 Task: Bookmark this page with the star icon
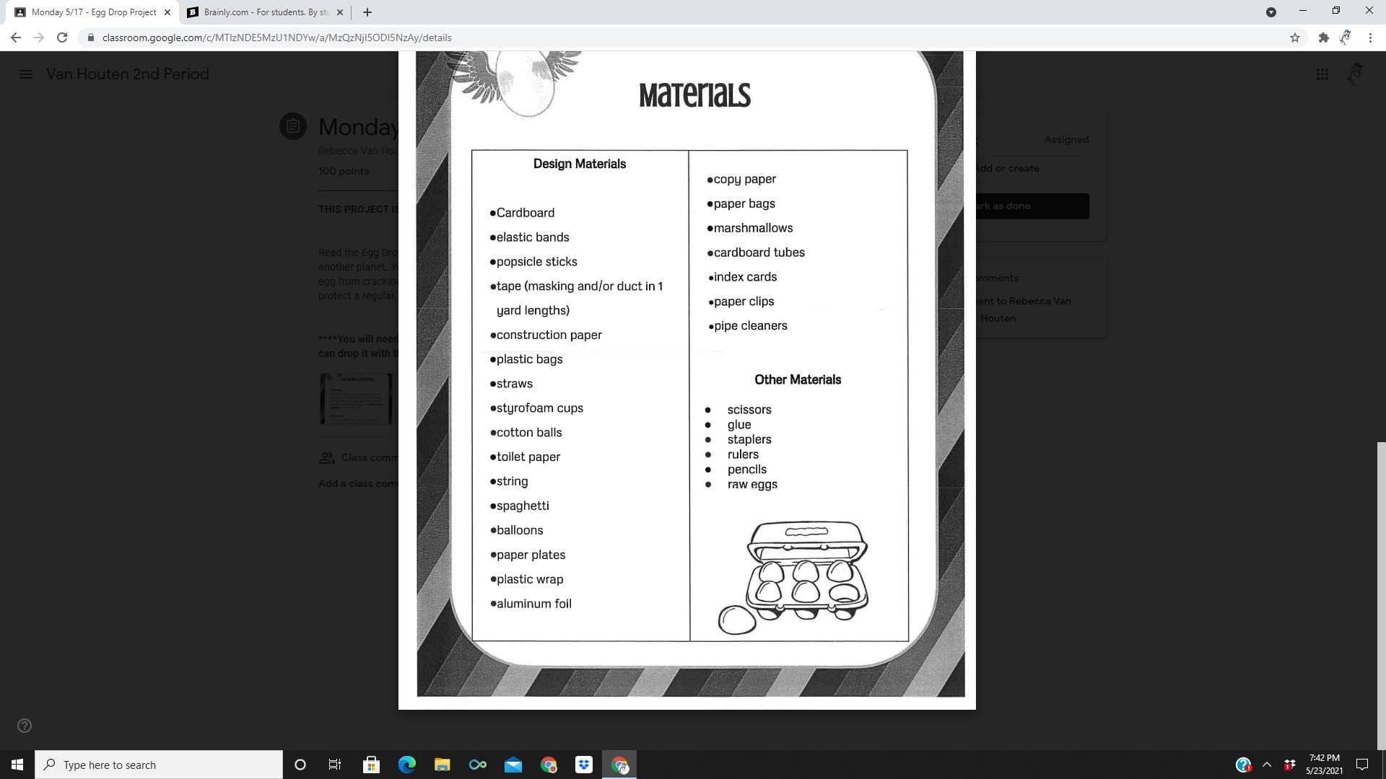tap(1294, 38)
